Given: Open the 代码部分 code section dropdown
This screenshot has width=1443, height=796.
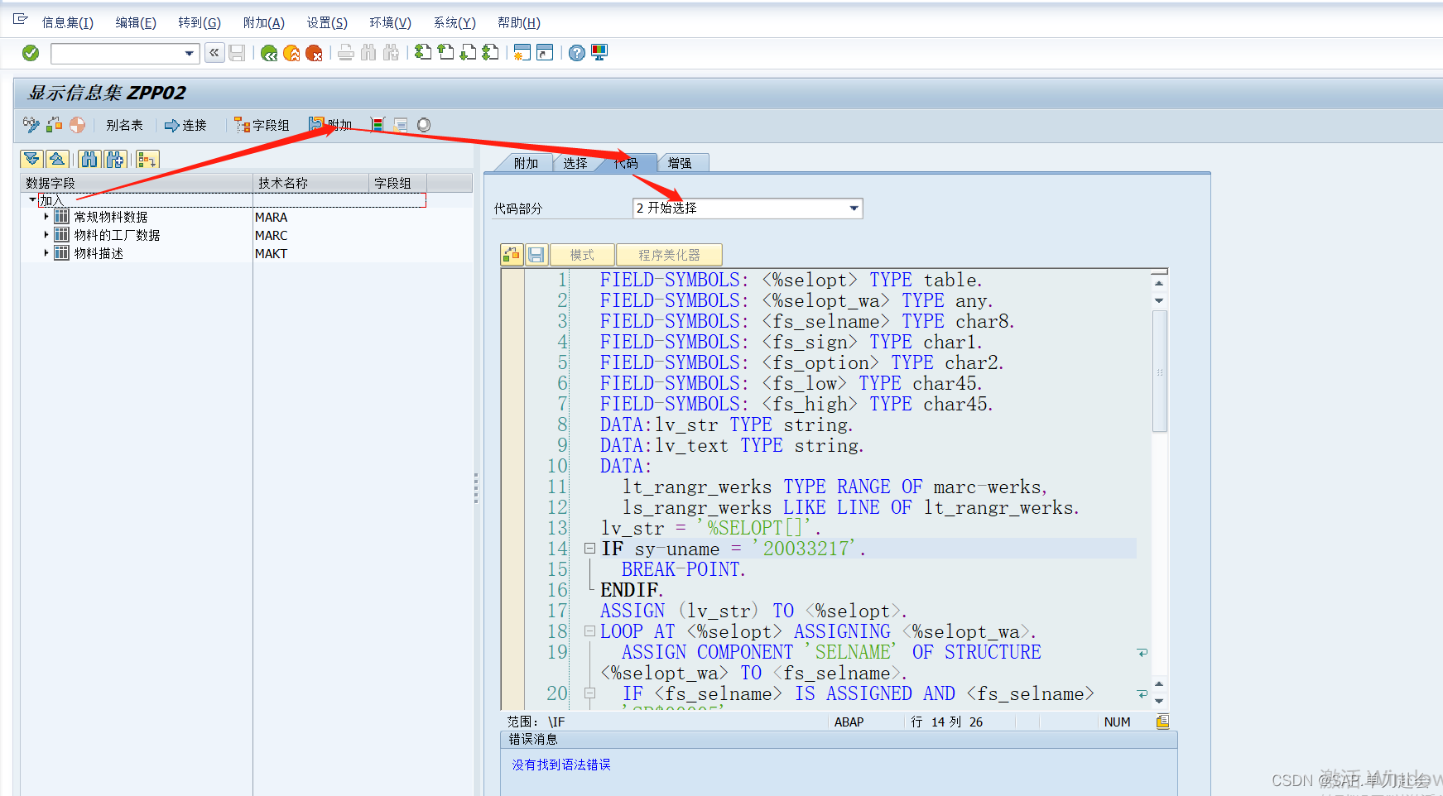Looking at the screenshot, I should (853, 208).
